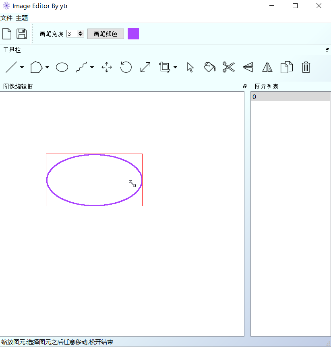Select the paint bucket fill tool
This screenshot has width=331, height=347.
tap(209, 67)
